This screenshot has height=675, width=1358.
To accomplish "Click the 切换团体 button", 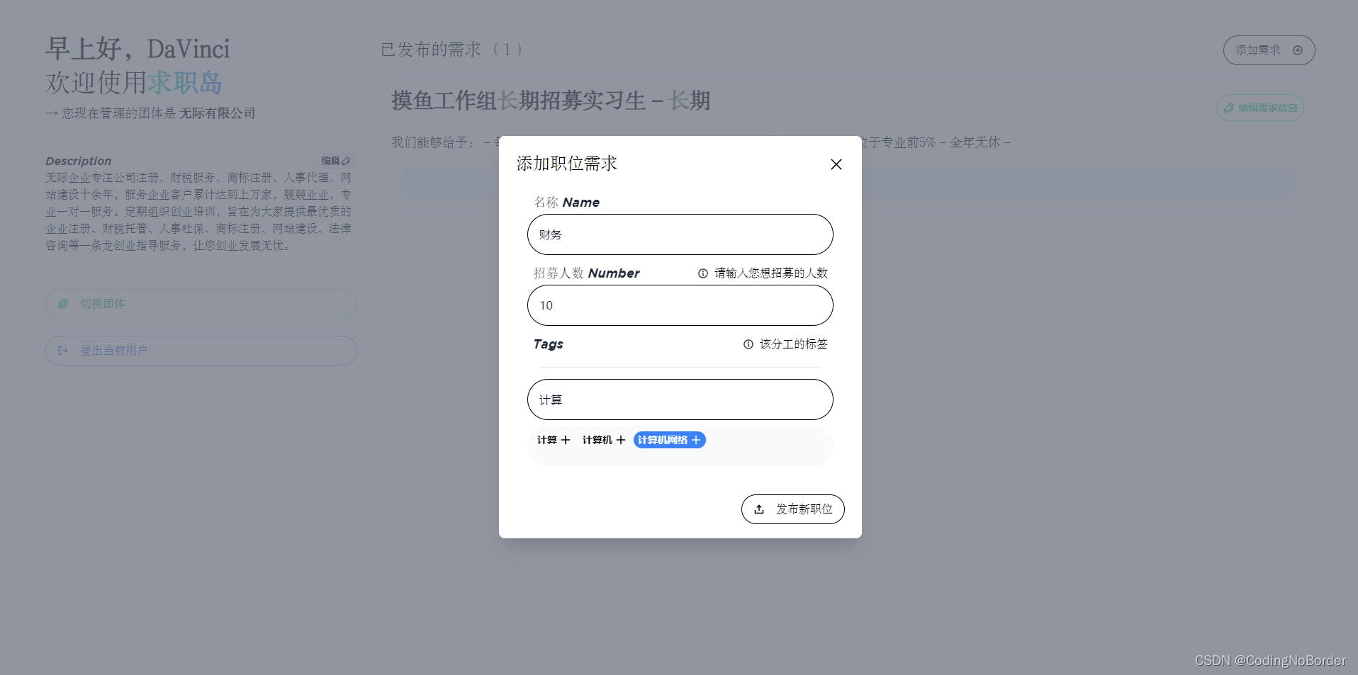I will [201, 304].
